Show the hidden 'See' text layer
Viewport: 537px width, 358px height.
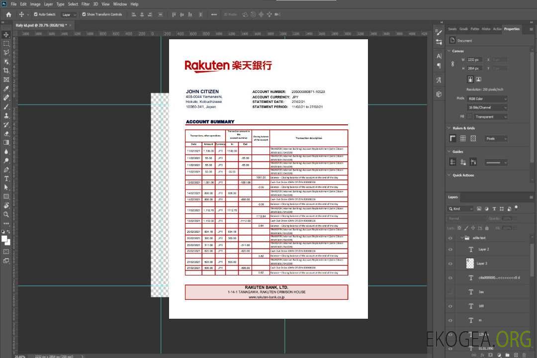pyautogui.click(x=450, y=292)
